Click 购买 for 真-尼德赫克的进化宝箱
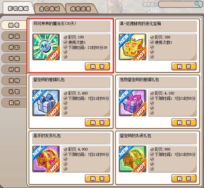This screenshot has height=188, width=204. coord(184,66)
